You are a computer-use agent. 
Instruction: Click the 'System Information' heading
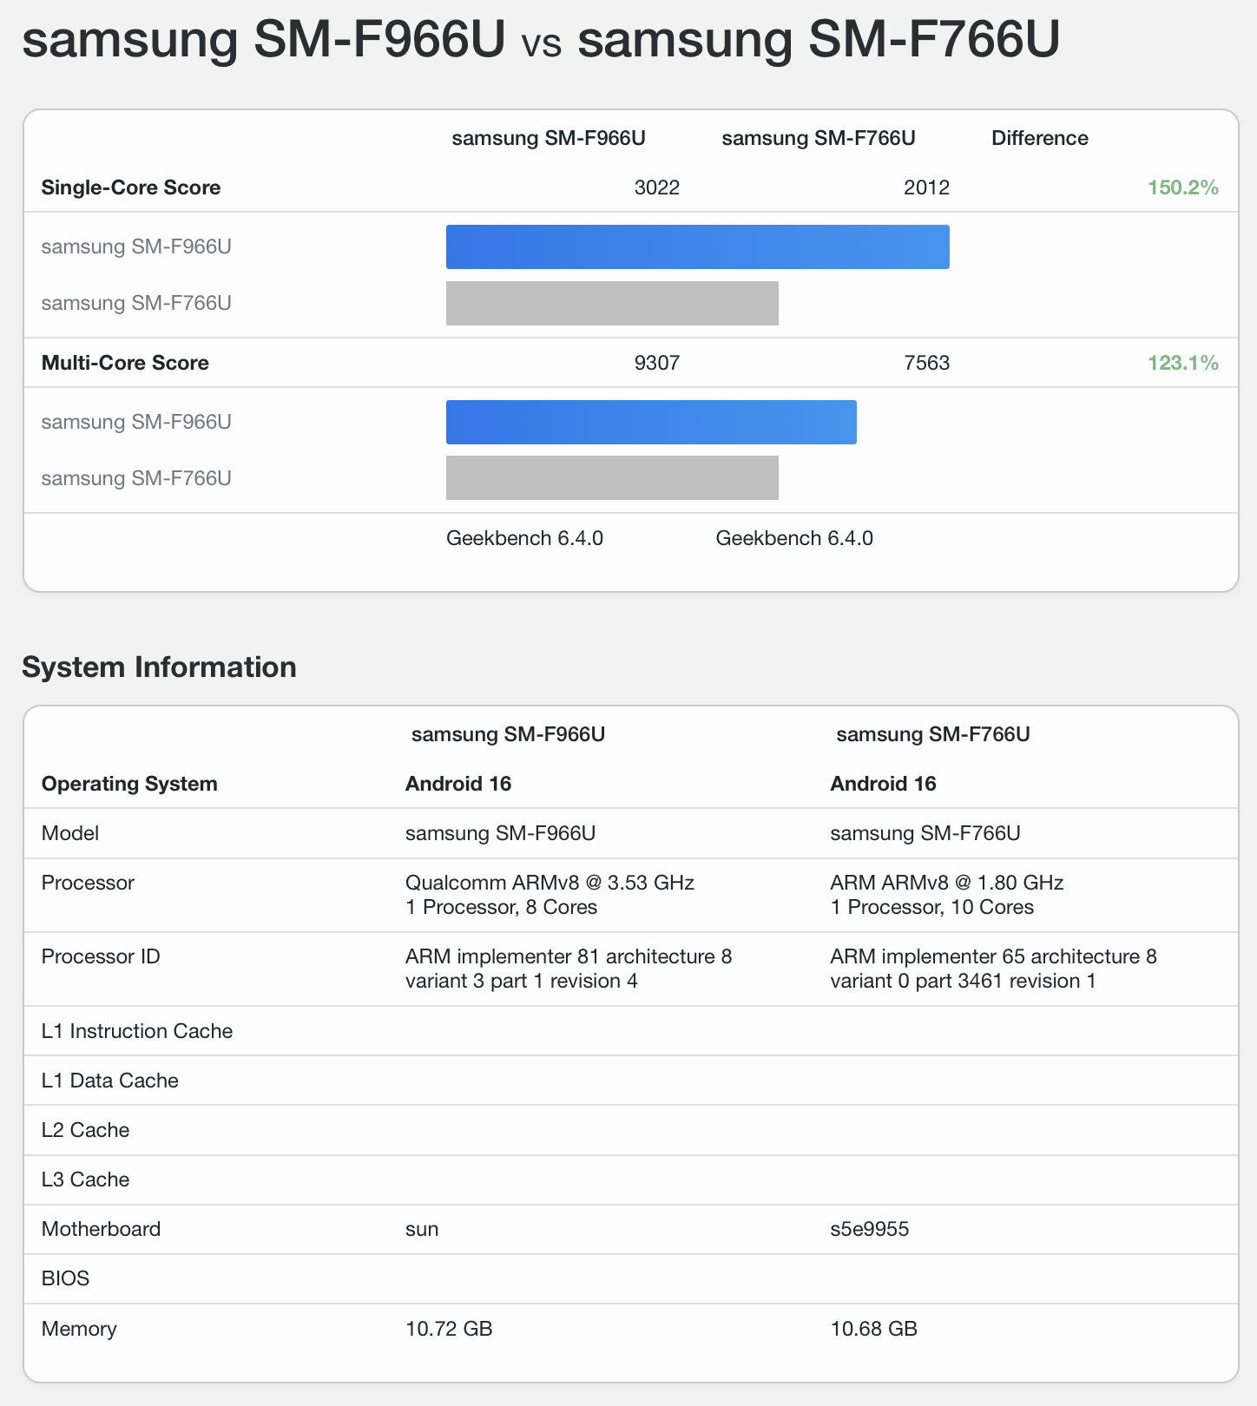pos(159,667)
